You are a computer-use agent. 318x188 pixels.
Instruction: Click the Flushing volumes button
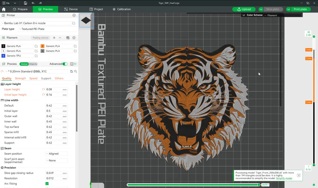[41, 38]
